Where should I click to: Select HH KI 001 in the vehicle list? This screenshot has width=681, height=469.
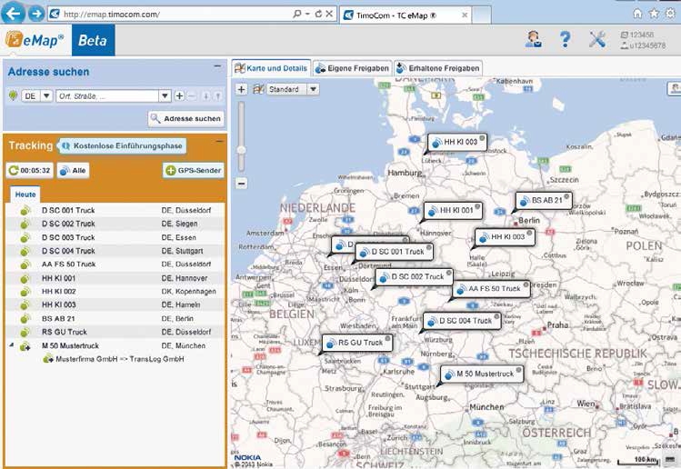(x=115, y=278)
